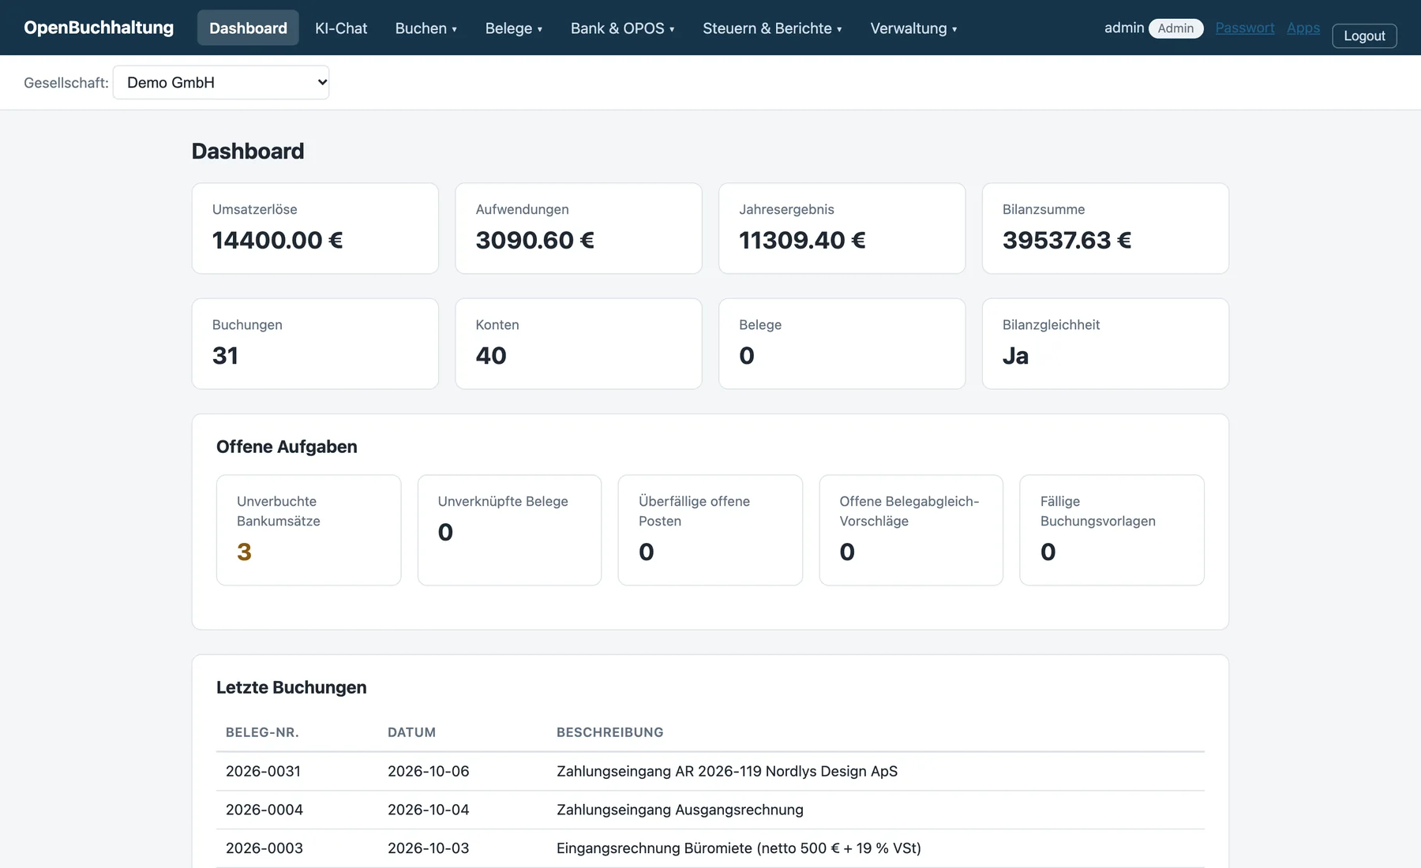
Task: Open the OpenBuchhaltung home logo link
Action: click(x=99, y=28)
